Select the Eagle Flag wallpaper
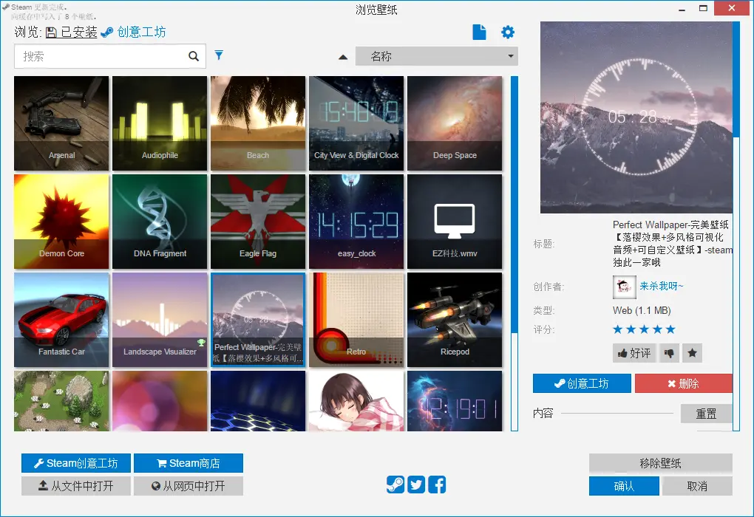 258,222
